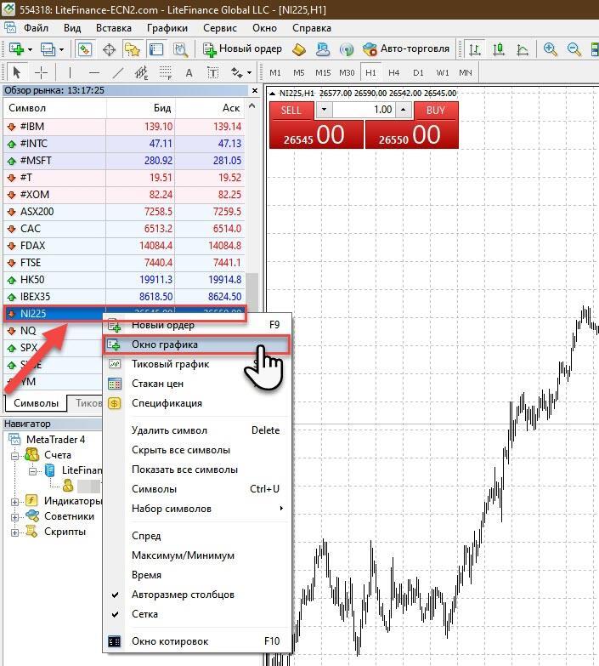Open the Strategy Tester magnifier icon
This screenshot has height=666, width=599.
(181, 49)
